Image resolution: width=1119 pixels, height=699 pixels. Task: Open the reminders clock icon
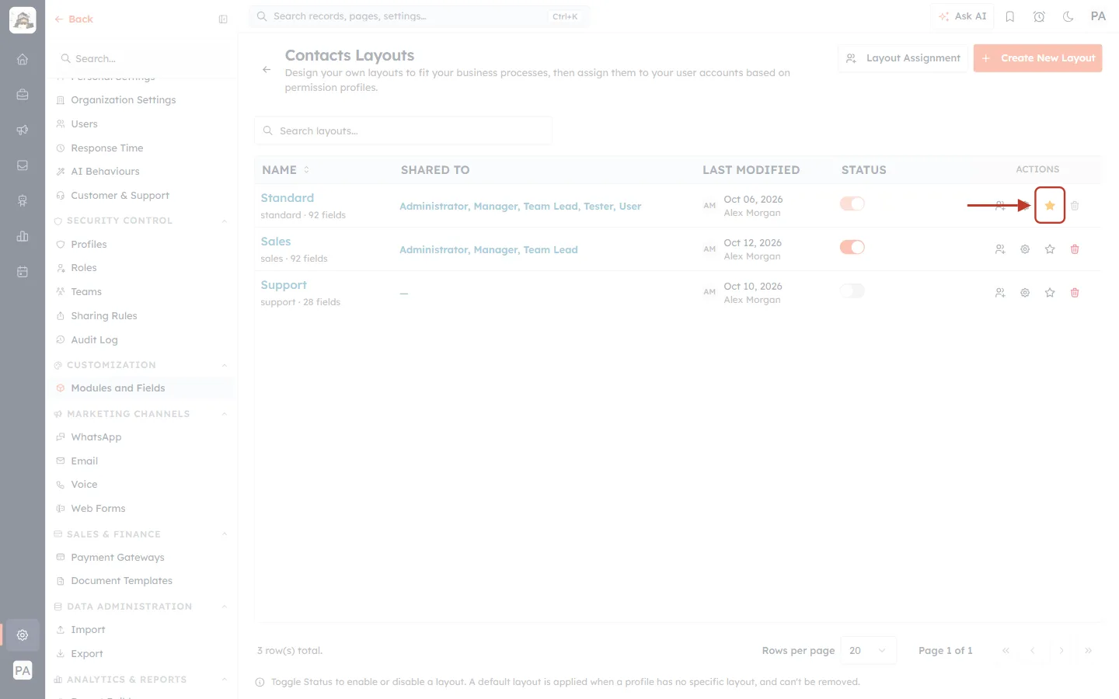[x=1039, y=16]
